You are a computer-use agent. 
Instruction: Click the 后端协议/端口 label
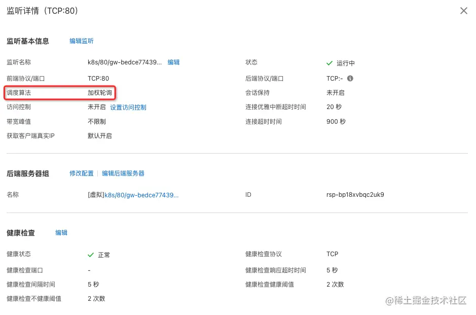point(264,79)
